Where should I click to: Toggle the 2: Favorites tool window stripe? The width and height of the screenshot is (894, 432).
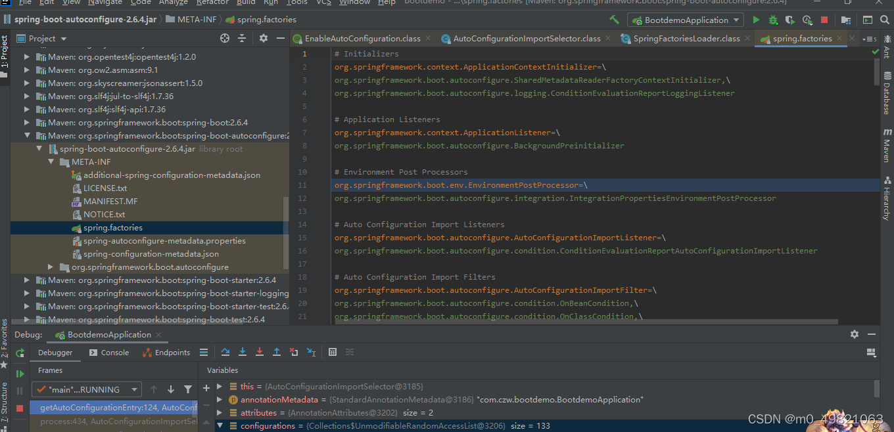pyautogui.click(x=5, y=343)
